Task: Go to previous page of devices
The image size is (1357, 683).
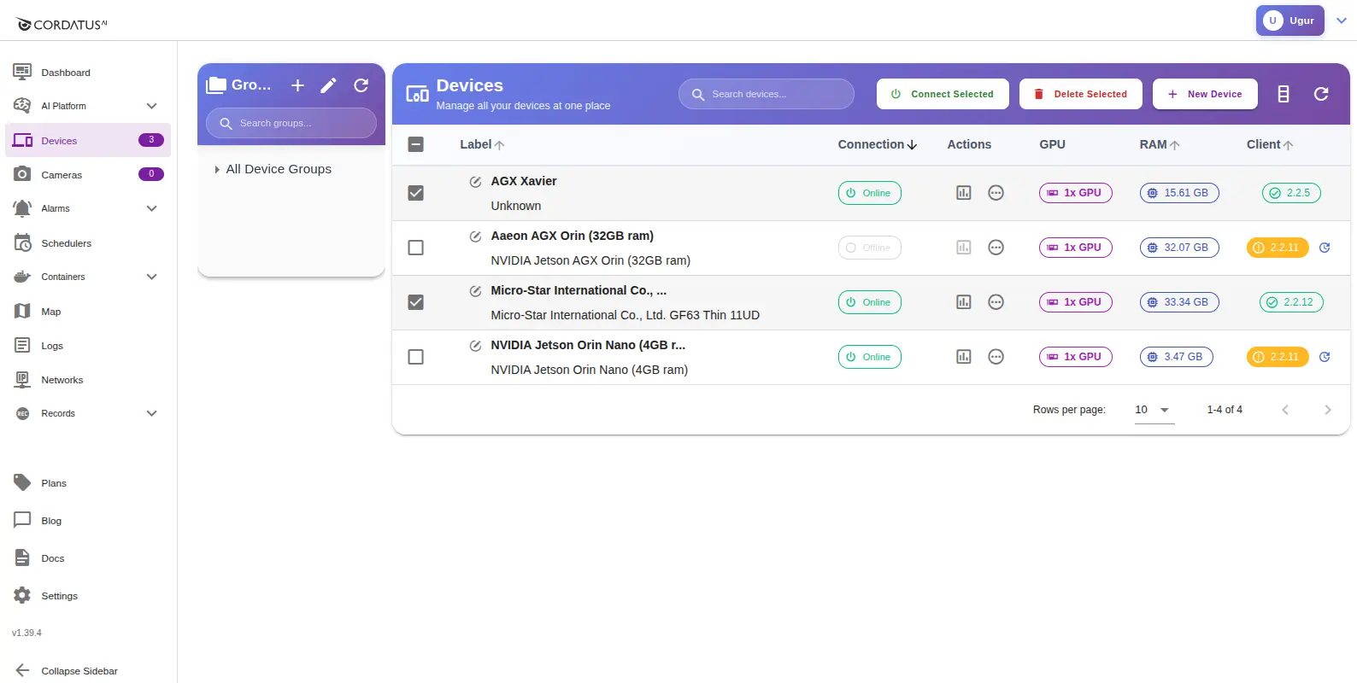Action: (1285, 410)
